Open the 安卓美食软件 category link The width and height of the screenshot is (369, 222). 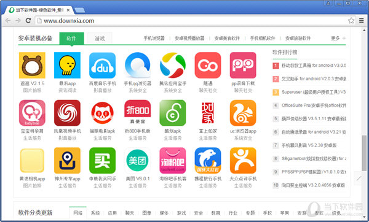pyautogui.click(x=227, y=38)
